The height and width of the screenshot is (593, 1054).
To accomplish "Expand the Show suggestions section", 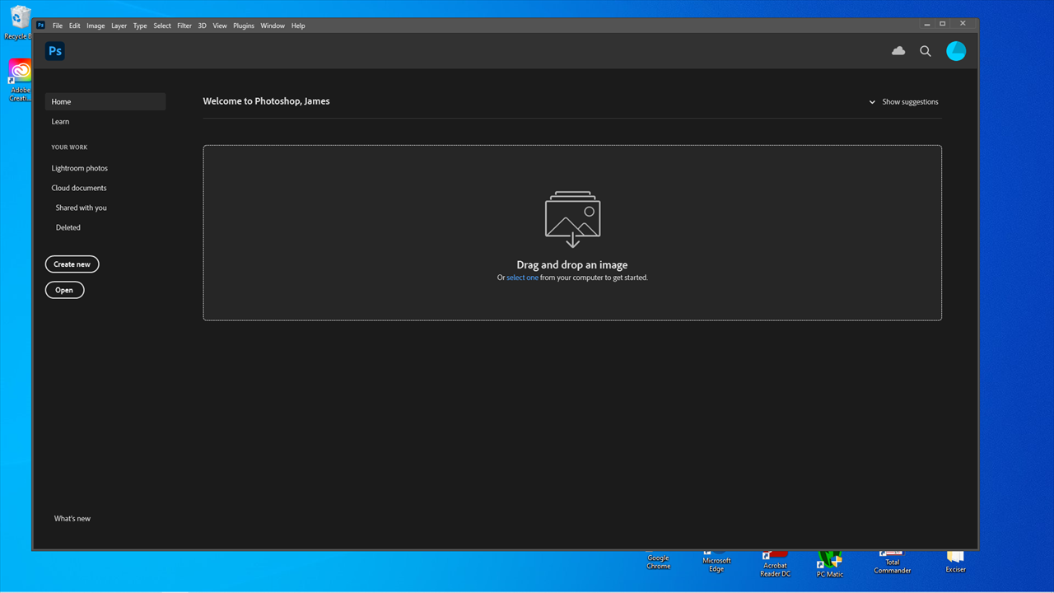I will (903, 102).
